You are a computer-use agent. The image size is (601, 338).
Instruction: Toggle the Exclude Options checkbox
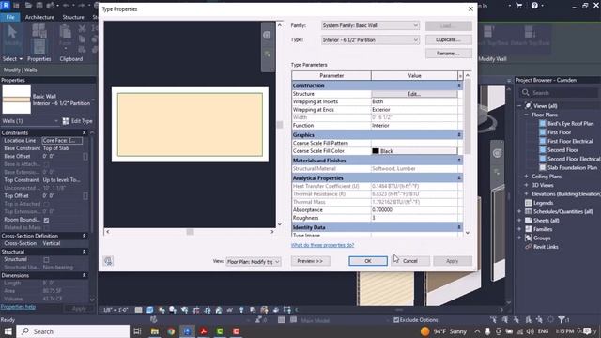[x=396, y=319]
